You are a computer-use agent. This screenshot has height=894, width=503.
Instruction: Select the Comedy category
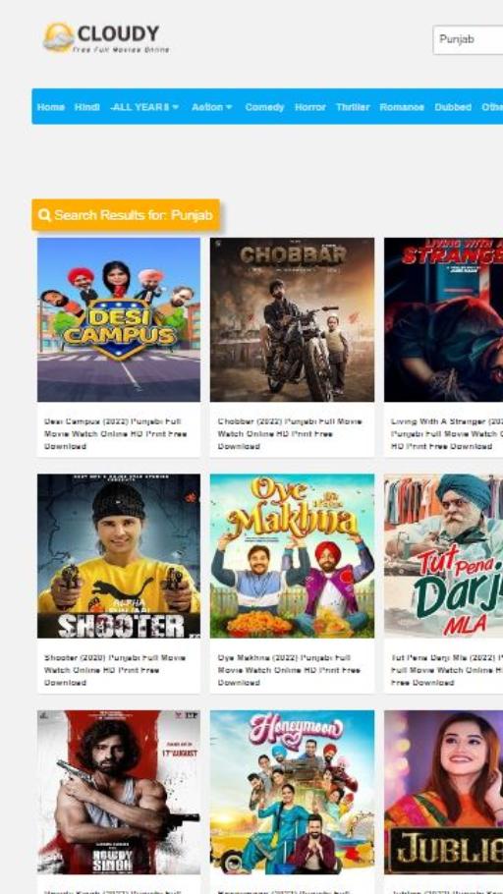[x=264, y=107]
